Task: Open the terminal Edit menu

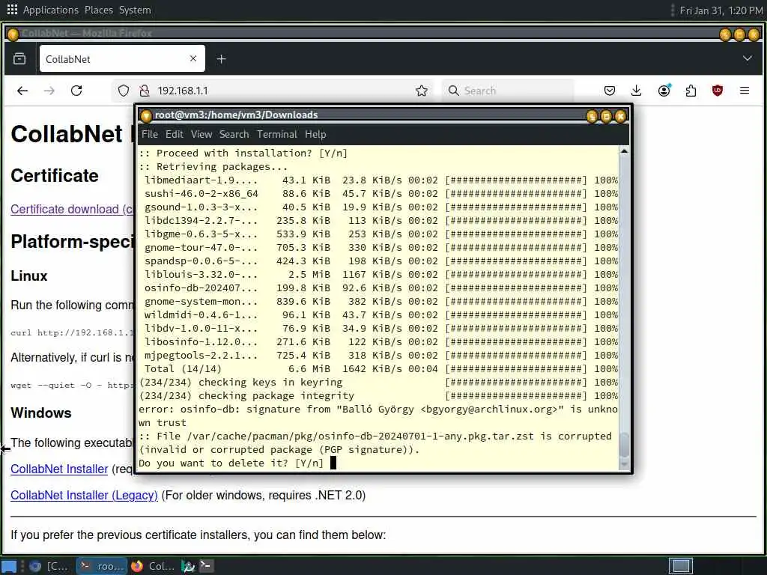Action: (174, 135)
